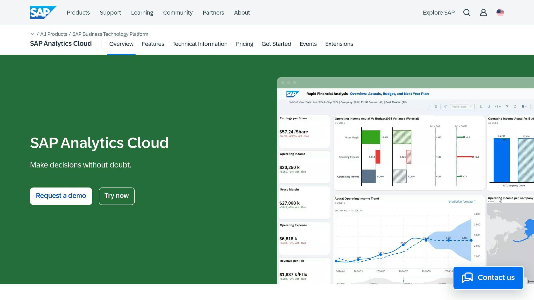The width and height of the screenshot is (534, 300).
Task: Click the 'predictive forecast' label
Action: (x=461, y=202)
